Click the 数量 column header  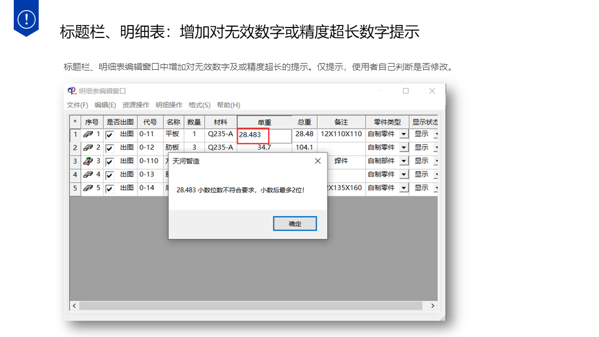pos(194,122)
